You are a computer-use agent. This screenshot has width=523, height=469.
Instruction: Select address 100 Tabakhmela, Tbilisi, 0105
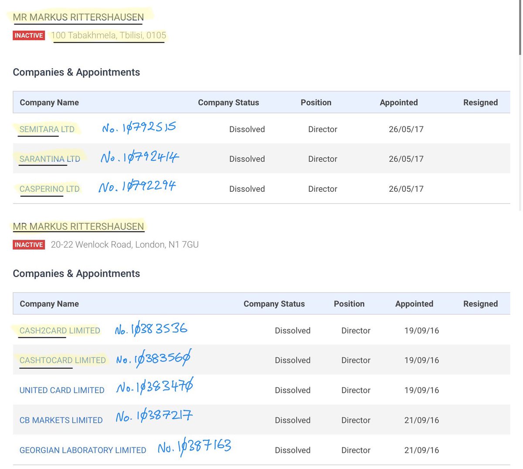109,35
